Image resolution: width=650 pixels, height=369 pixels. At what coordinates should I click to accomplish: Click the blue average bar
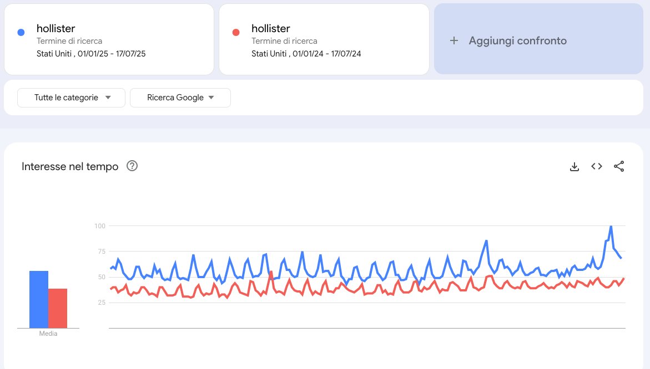coord(39,300)
